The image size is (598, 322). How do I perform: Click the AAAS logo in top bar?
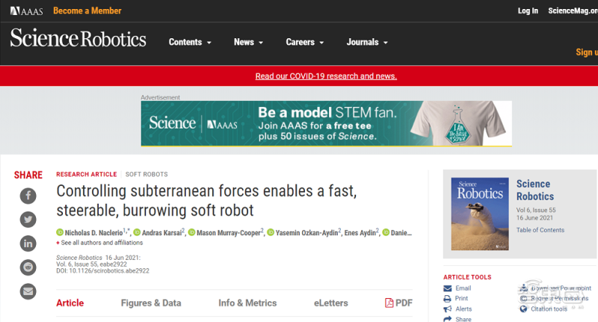click(27, 11)
